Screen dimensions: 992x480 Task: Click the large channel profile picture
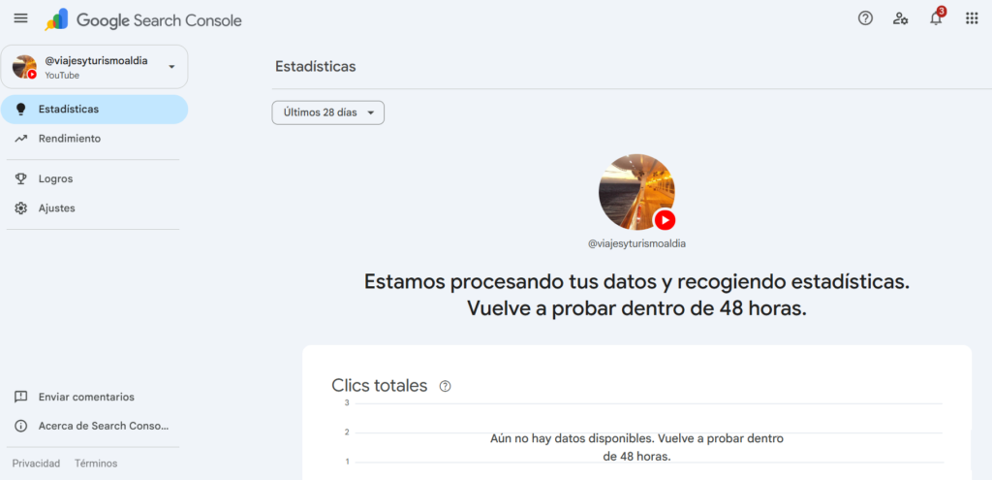pyautogui.click(x=636, y=192)
